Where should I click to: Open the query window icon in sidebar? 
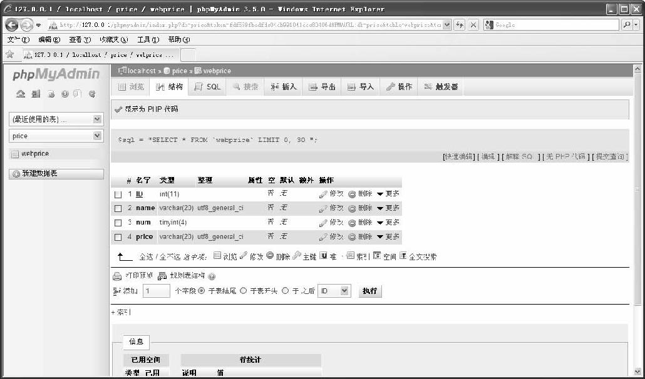51,94
